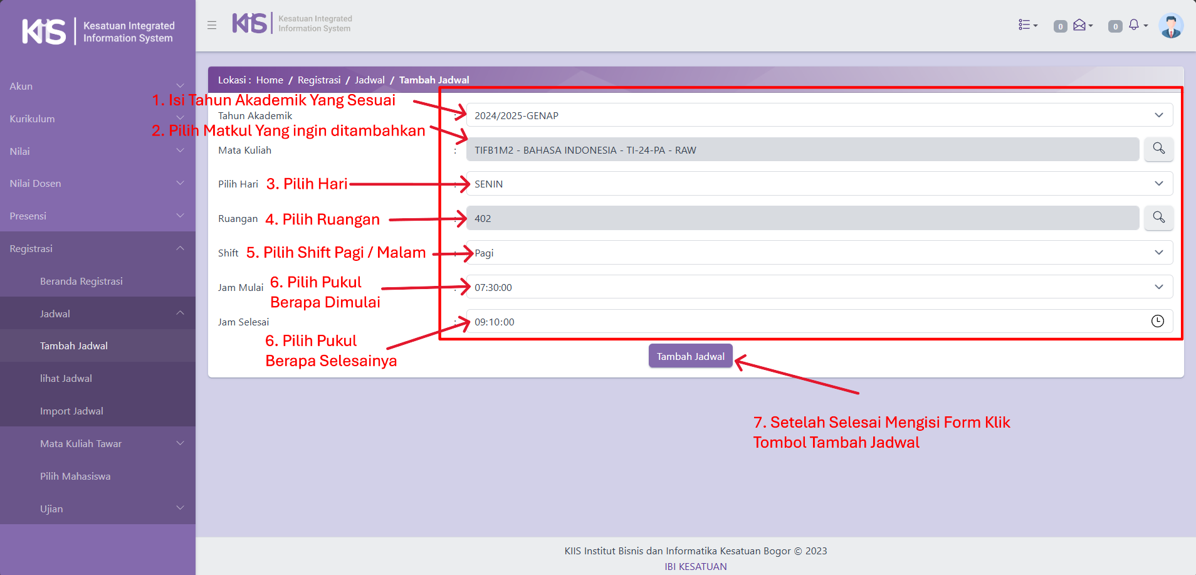Click the clock icon in Jam Selesai
This screenshot has height=575, width=1196.
[1157, 321]
